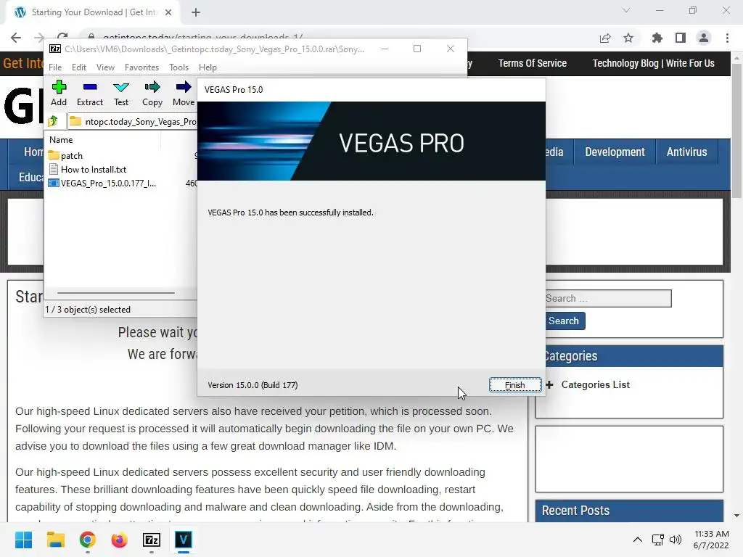Image resolution: width=743 pixels, height=557 pixels.
Task: Click the Name column header in 7-Zip
Action: click(x=61, y=140)
